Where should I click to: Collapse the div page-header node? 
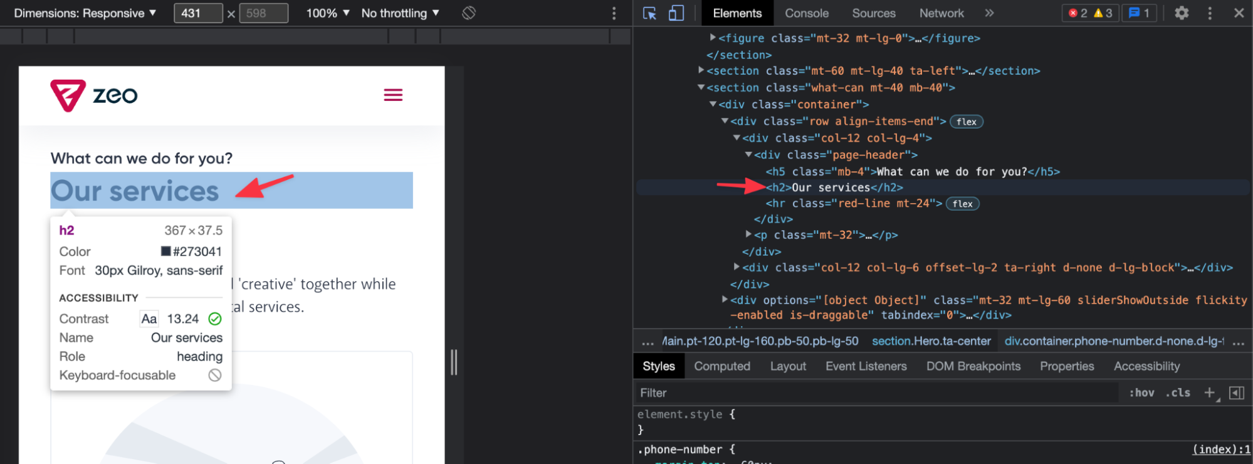point(748,155)
